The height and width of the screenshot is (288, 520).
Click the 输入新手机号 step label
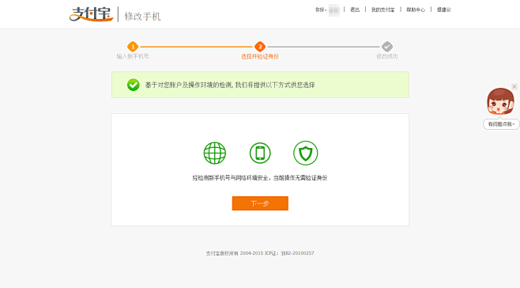click(x=133, y=56)
